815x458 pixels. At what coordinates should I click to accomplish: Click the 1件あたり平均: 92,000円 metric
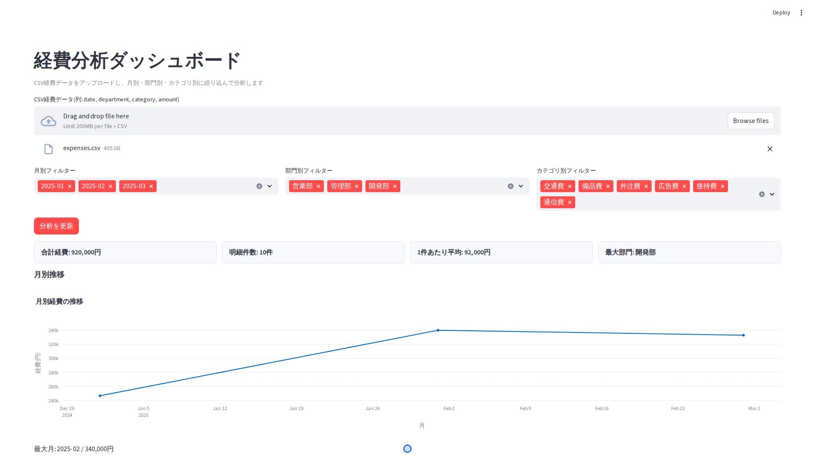click(x=501, y=252)
